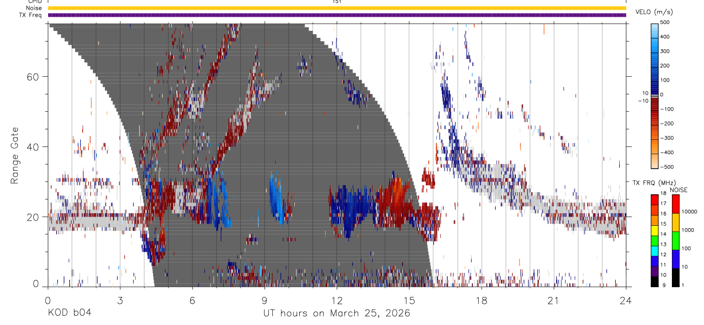Image resolution: width=704 pixels, height=325 pixels.
Task: Click the "VELO (m/s)" colorbar title
Action: tap(655, 13)
